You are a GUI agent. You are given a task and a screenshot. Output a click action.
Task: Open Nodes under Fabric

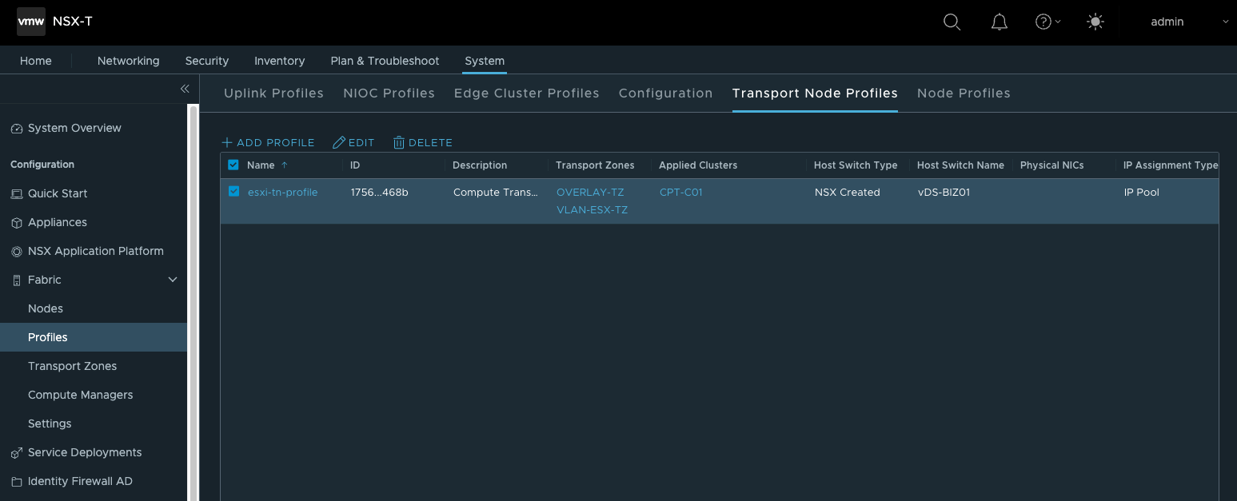(46, 308)
